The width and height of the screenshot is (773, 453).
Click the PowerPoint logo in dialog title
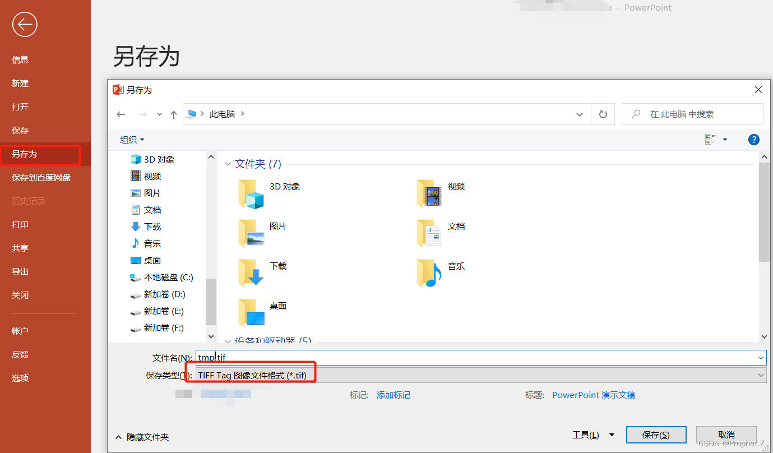118,90
